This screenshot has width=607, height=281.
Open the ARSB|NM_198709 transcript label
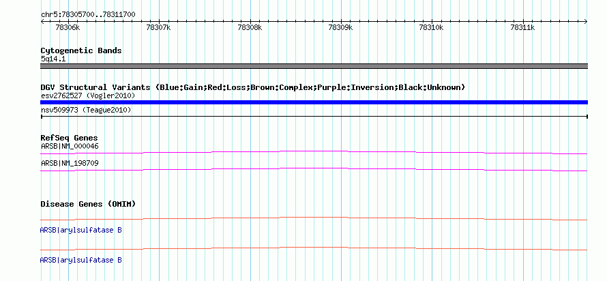click(70, 163)
